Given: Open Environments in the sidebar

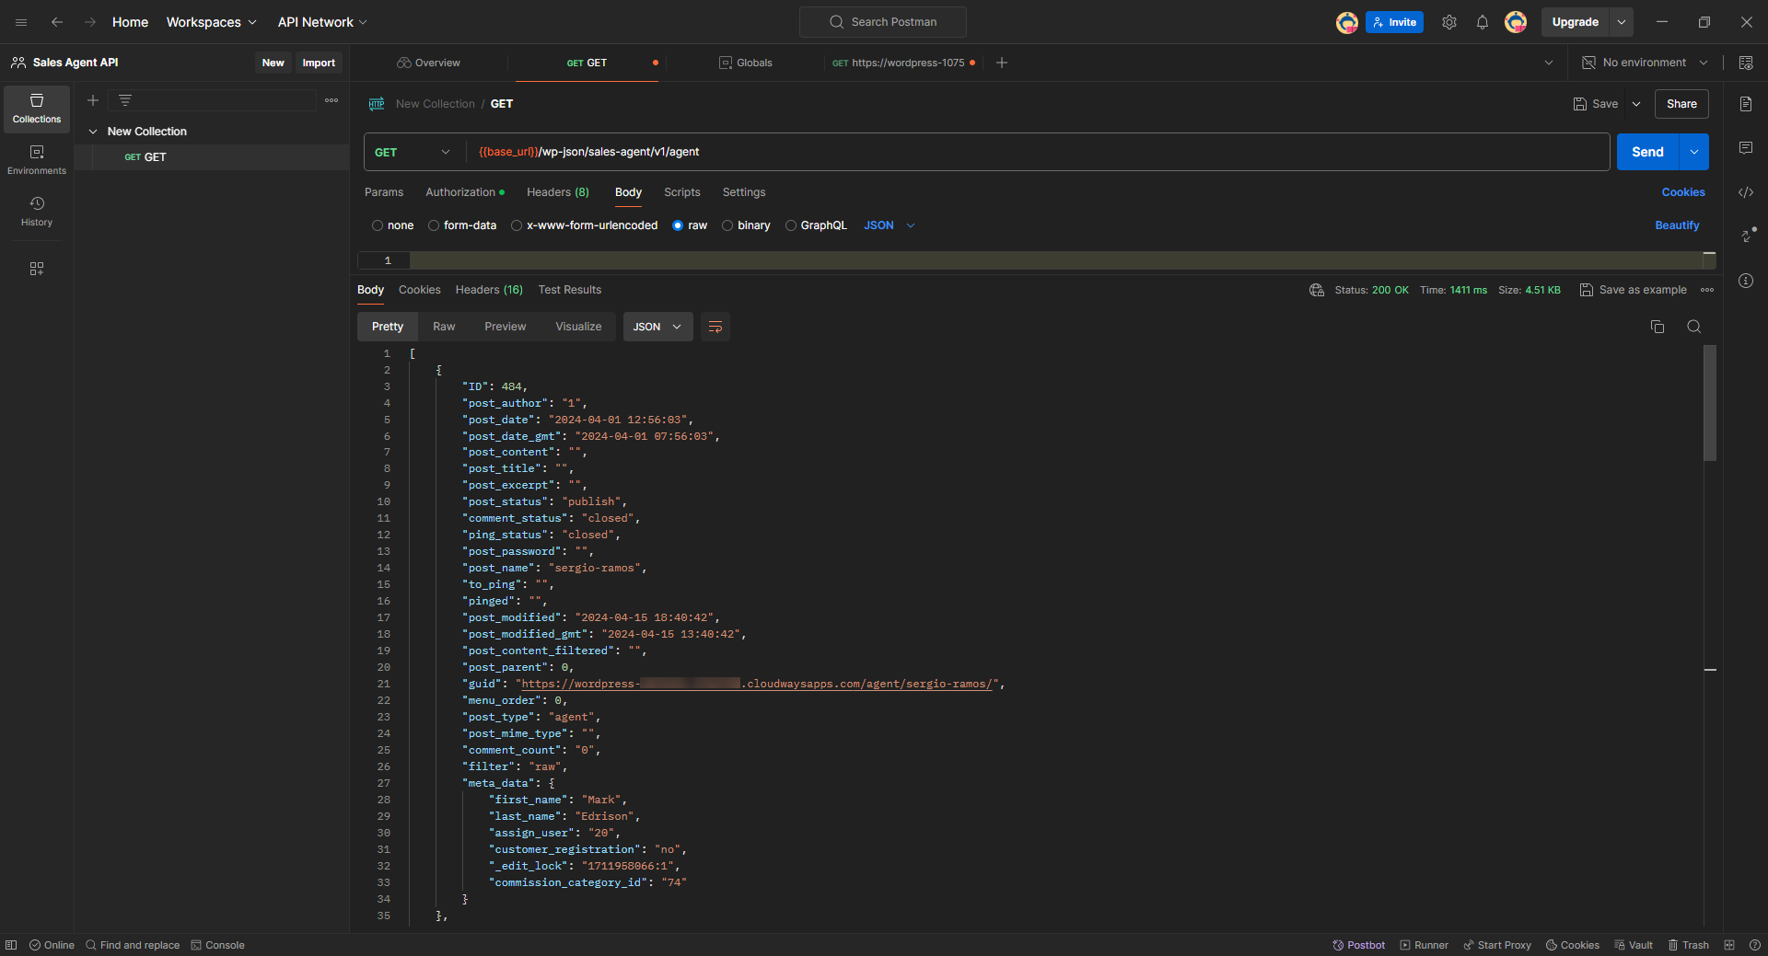Looking at the screenshot, I should (x=37, y=160).
